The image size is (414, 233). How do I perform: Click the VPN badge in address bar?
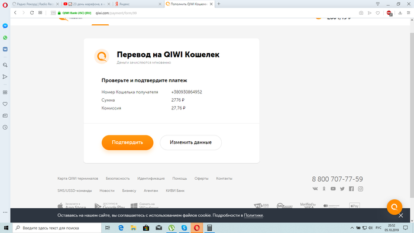[x=53, y=12]
